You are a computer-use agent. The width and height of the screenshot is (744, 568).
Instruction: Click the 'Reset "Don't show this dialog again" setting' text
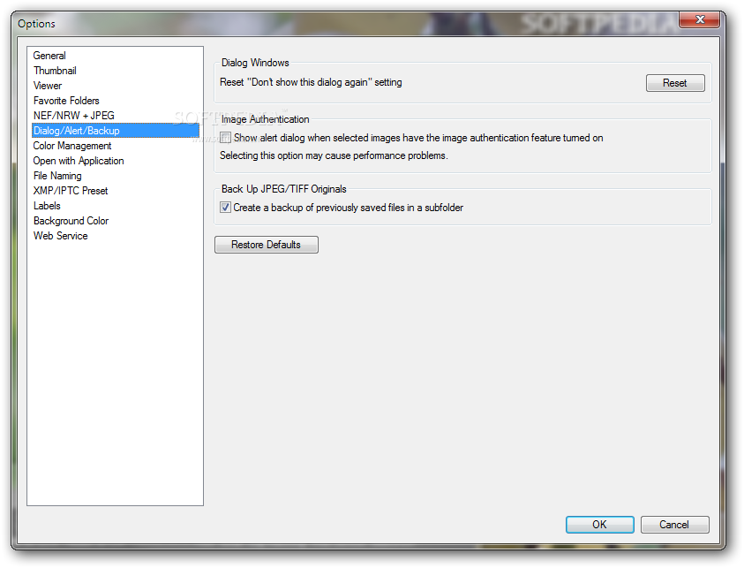pyautogui.click(x=311, y=82)
